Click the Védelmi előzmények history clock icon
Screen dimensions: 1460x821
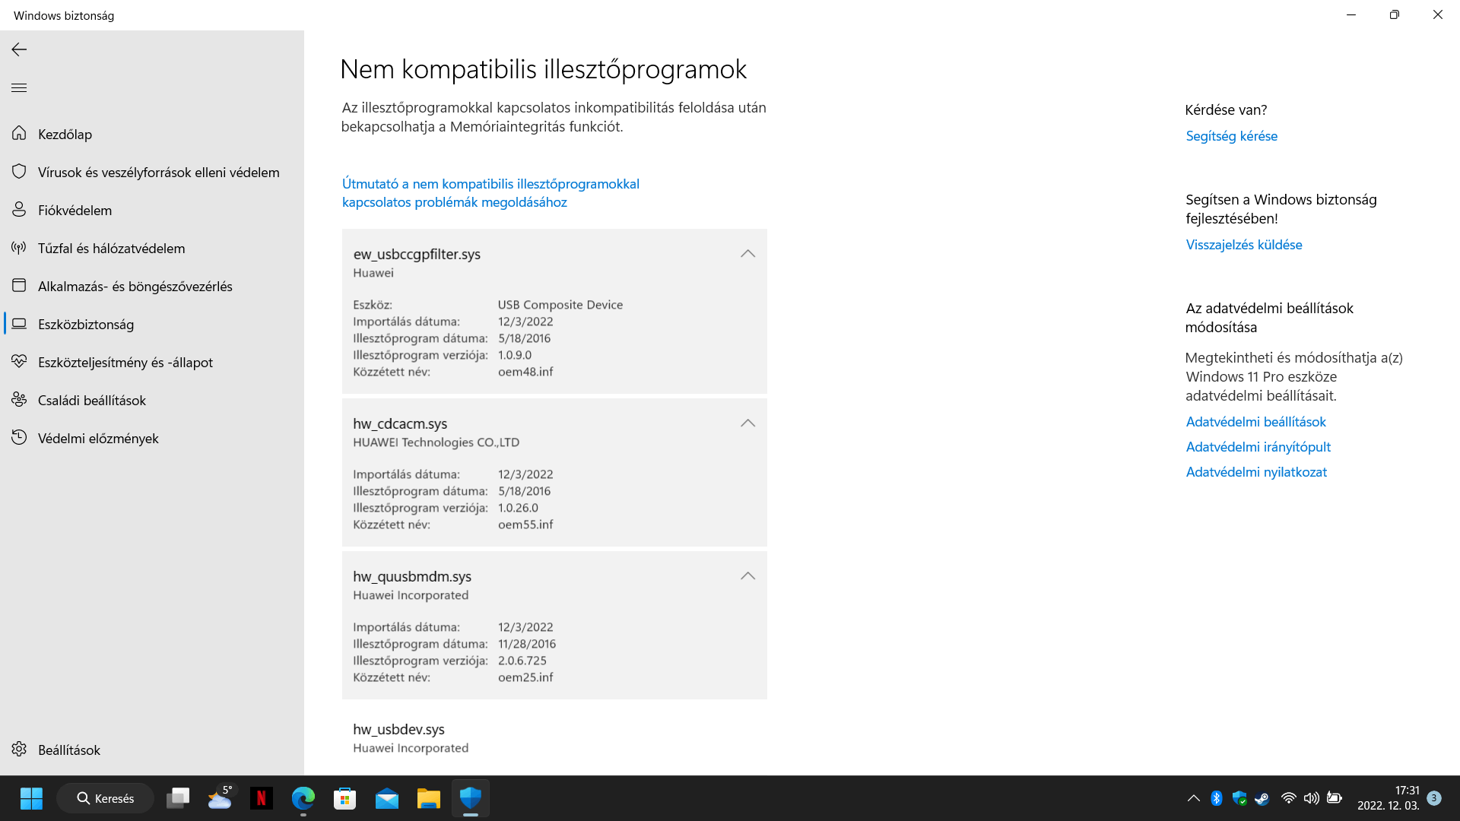[19, 438]
